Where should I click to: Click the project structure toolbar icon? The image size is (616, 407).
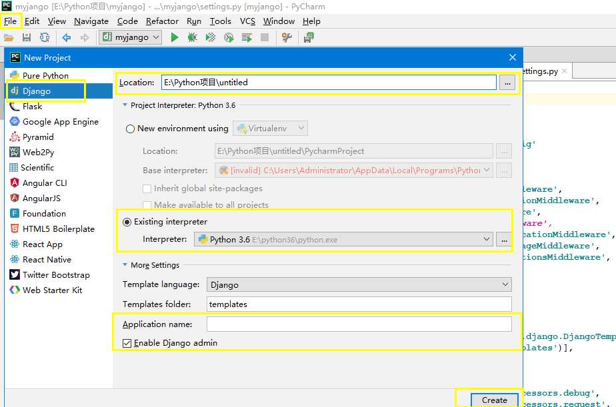click(x=309, y=38)
